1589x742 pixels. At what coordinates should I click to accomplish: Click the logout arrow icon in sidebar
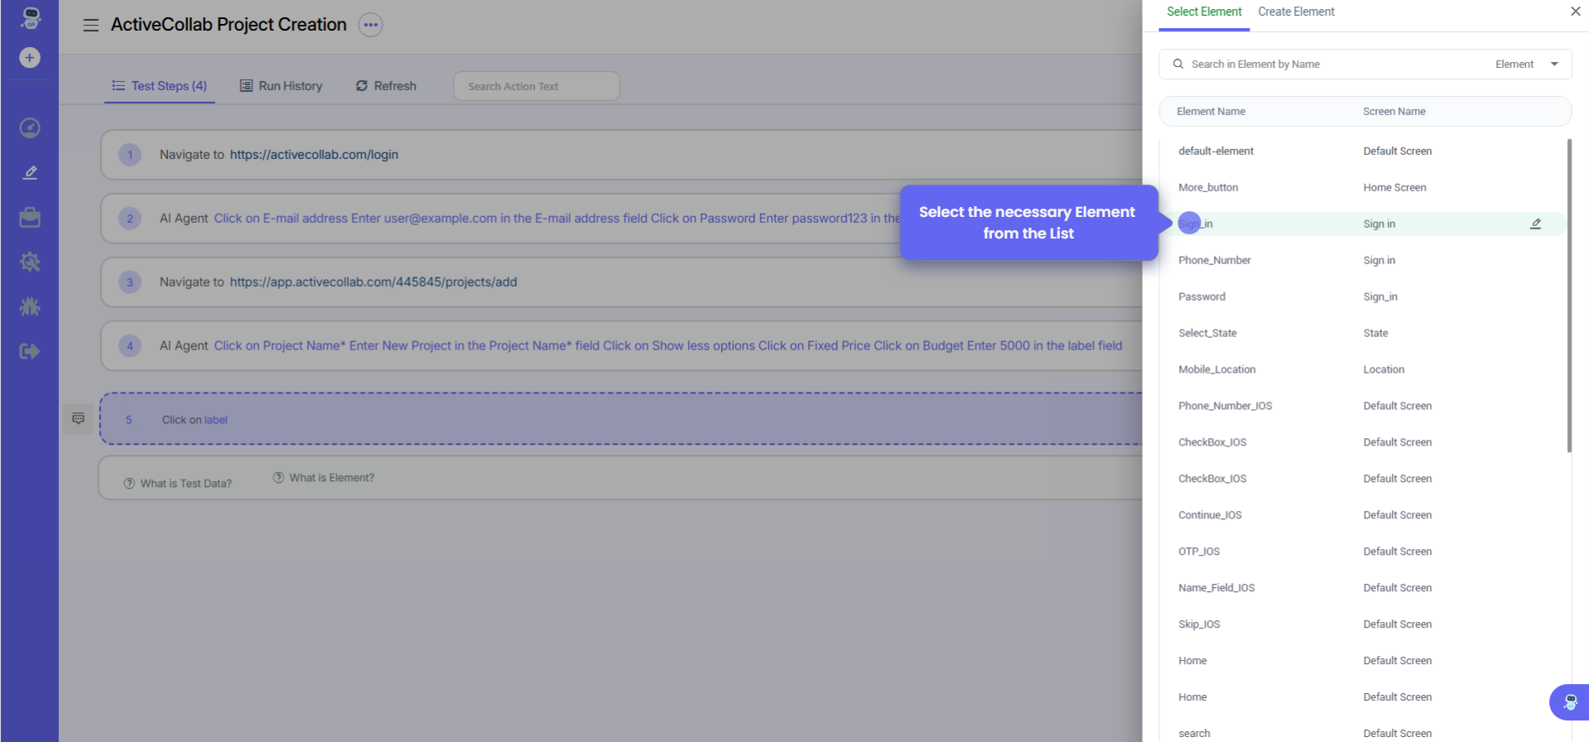click(30, 351)
